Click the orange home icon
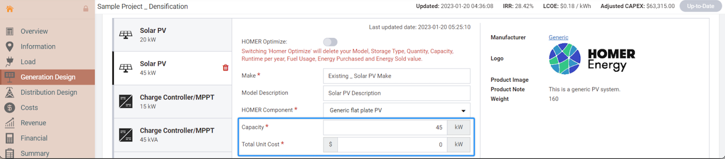The image size is (725, 159). coord(10,9)
